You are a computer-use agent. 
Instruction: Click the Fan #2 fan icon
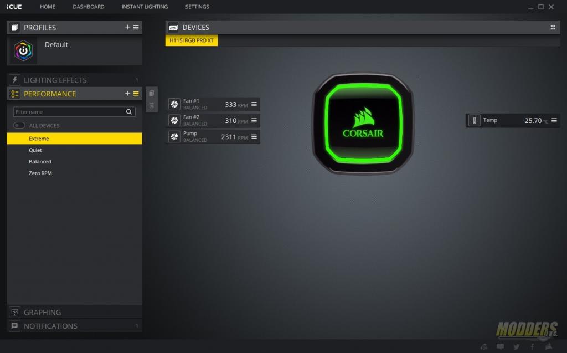click(x=174, y=121)
